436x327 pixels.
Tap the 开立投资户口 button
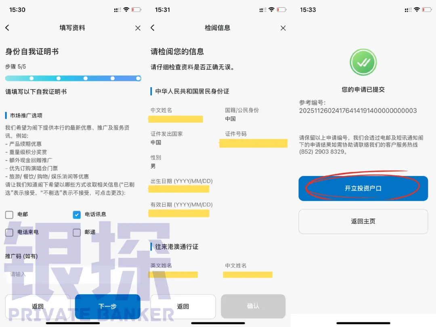[363, 188]
